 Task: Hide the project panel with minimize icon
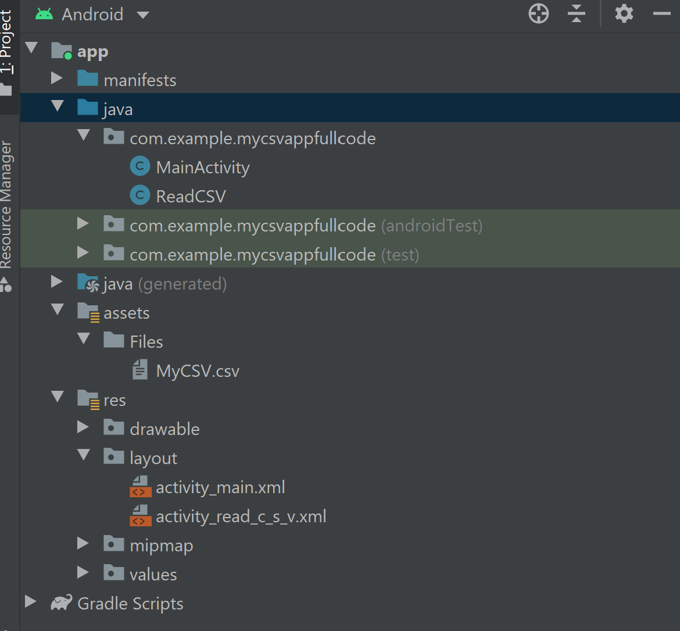[662, 14]
